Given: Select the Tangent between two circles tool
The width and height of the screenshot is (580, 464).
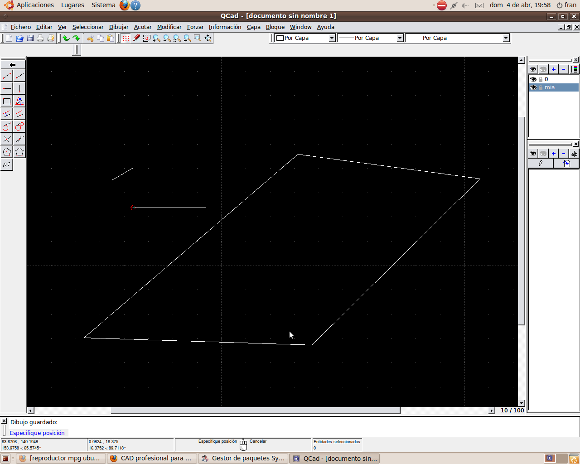Looking at the screenshot, I should tap(19, 126).
